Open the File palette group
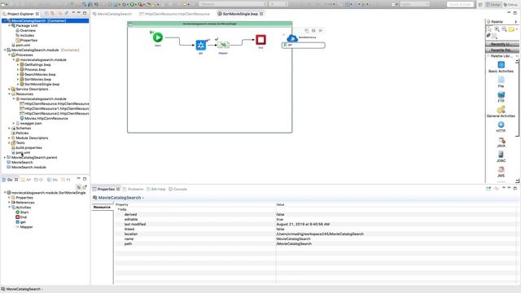This screenshot has width=521, height=293. point(501,81)
